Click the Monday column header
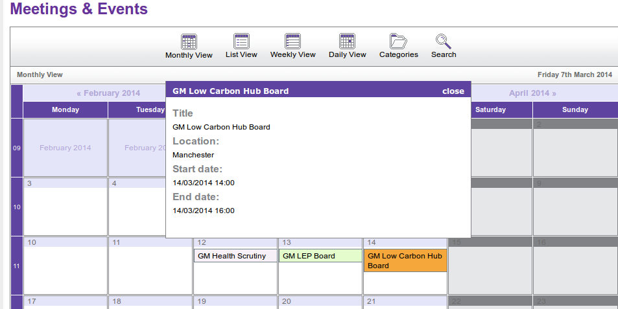The height and width of the screenshot is (309, 618). click(x=65, y=110)
